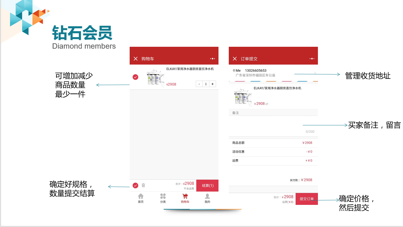The height and width of the screenshot is (227, 403).
Task: Uncheck the ELKAY water purifier item in cart
Action: [136, 77]
